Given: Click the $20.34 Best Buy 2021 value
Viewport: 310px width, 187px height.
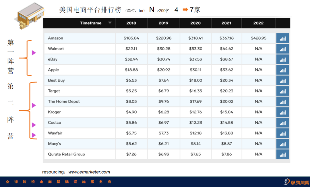Looking at the screenshot, I should coord(226,80).
